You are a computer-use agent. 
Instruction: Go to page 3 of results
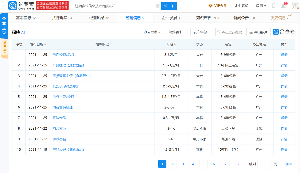tap(183, 164)
